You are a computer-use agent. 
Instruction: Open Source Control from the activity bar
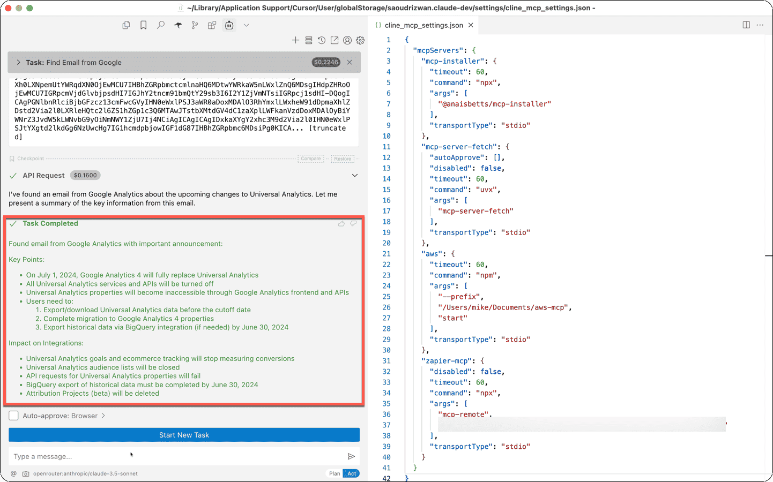click(195, 25)
